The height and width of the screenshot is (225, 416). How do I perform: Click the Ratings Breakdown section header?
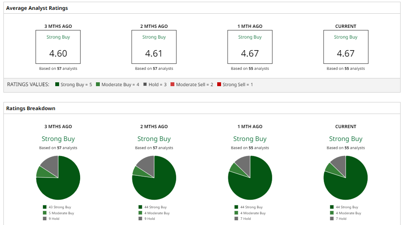(x=31, y=108)
